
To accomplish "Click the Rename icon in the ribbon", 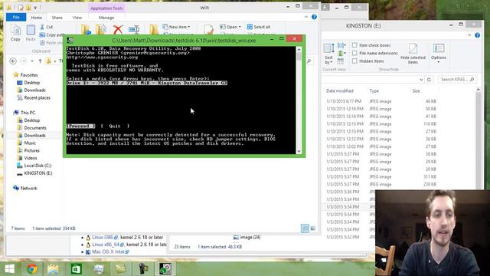I will 134,30.
